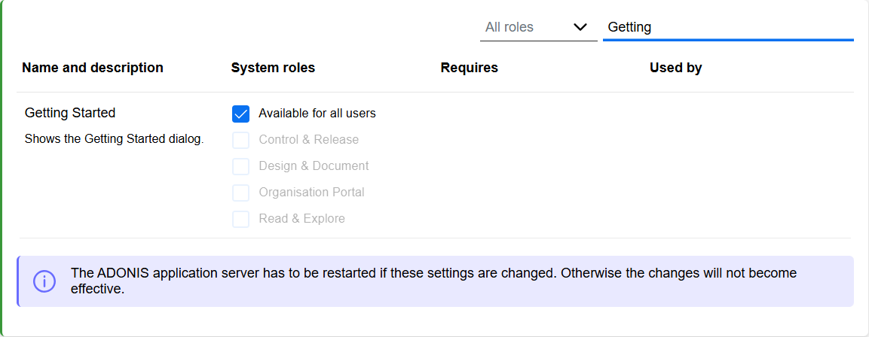This screenshot has width=869, height=337.
Task: Click the Used by column header
Action: click(x=675, y=68)
